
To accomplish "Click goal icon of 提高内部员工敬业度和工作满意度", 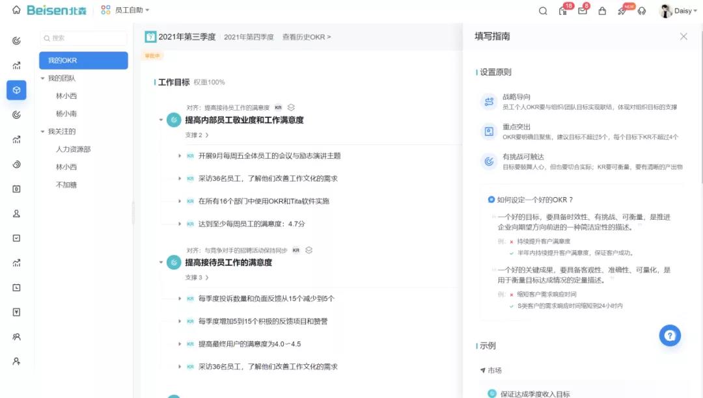I will (174, 120).
